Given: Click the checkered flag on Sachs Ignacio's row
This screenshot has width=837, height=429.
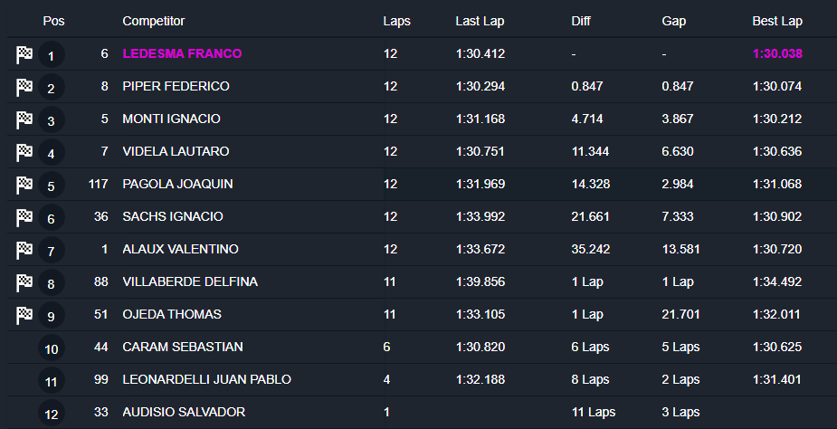Looking at the screenshot, I should (x=24, y=217).
